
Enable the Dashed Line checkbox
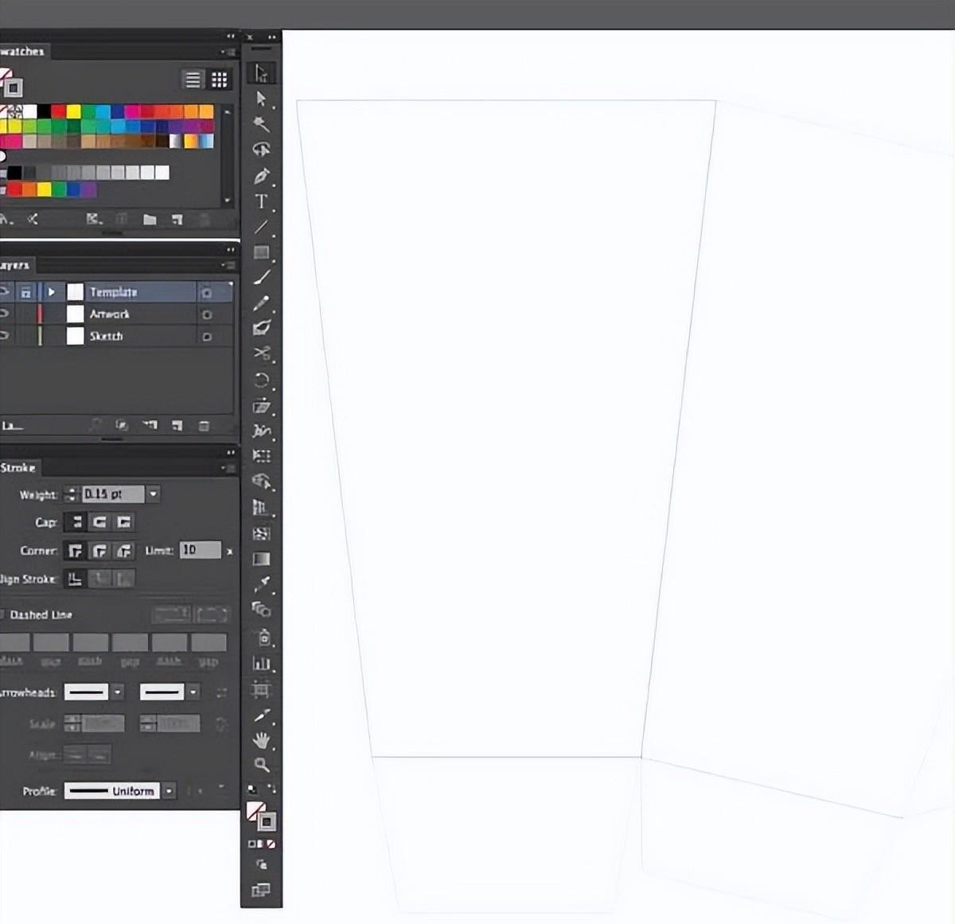pos(2,614)
